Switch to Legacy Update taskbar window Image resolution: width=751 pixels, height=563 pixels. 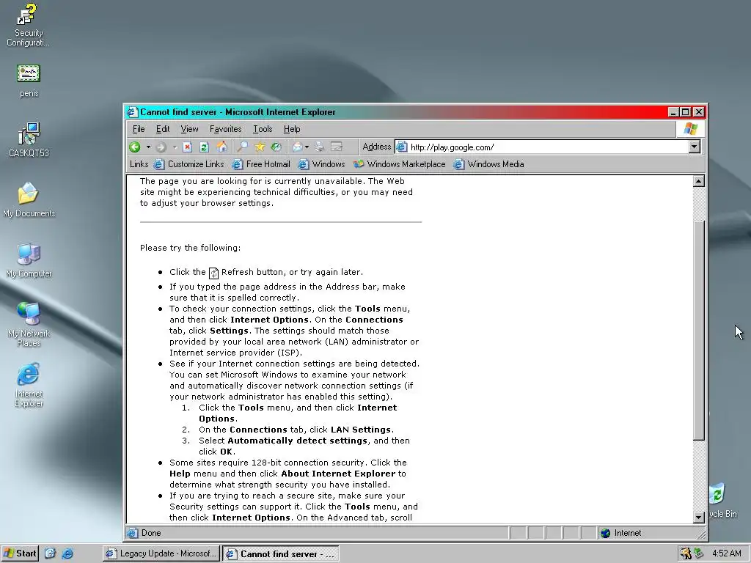161,553
